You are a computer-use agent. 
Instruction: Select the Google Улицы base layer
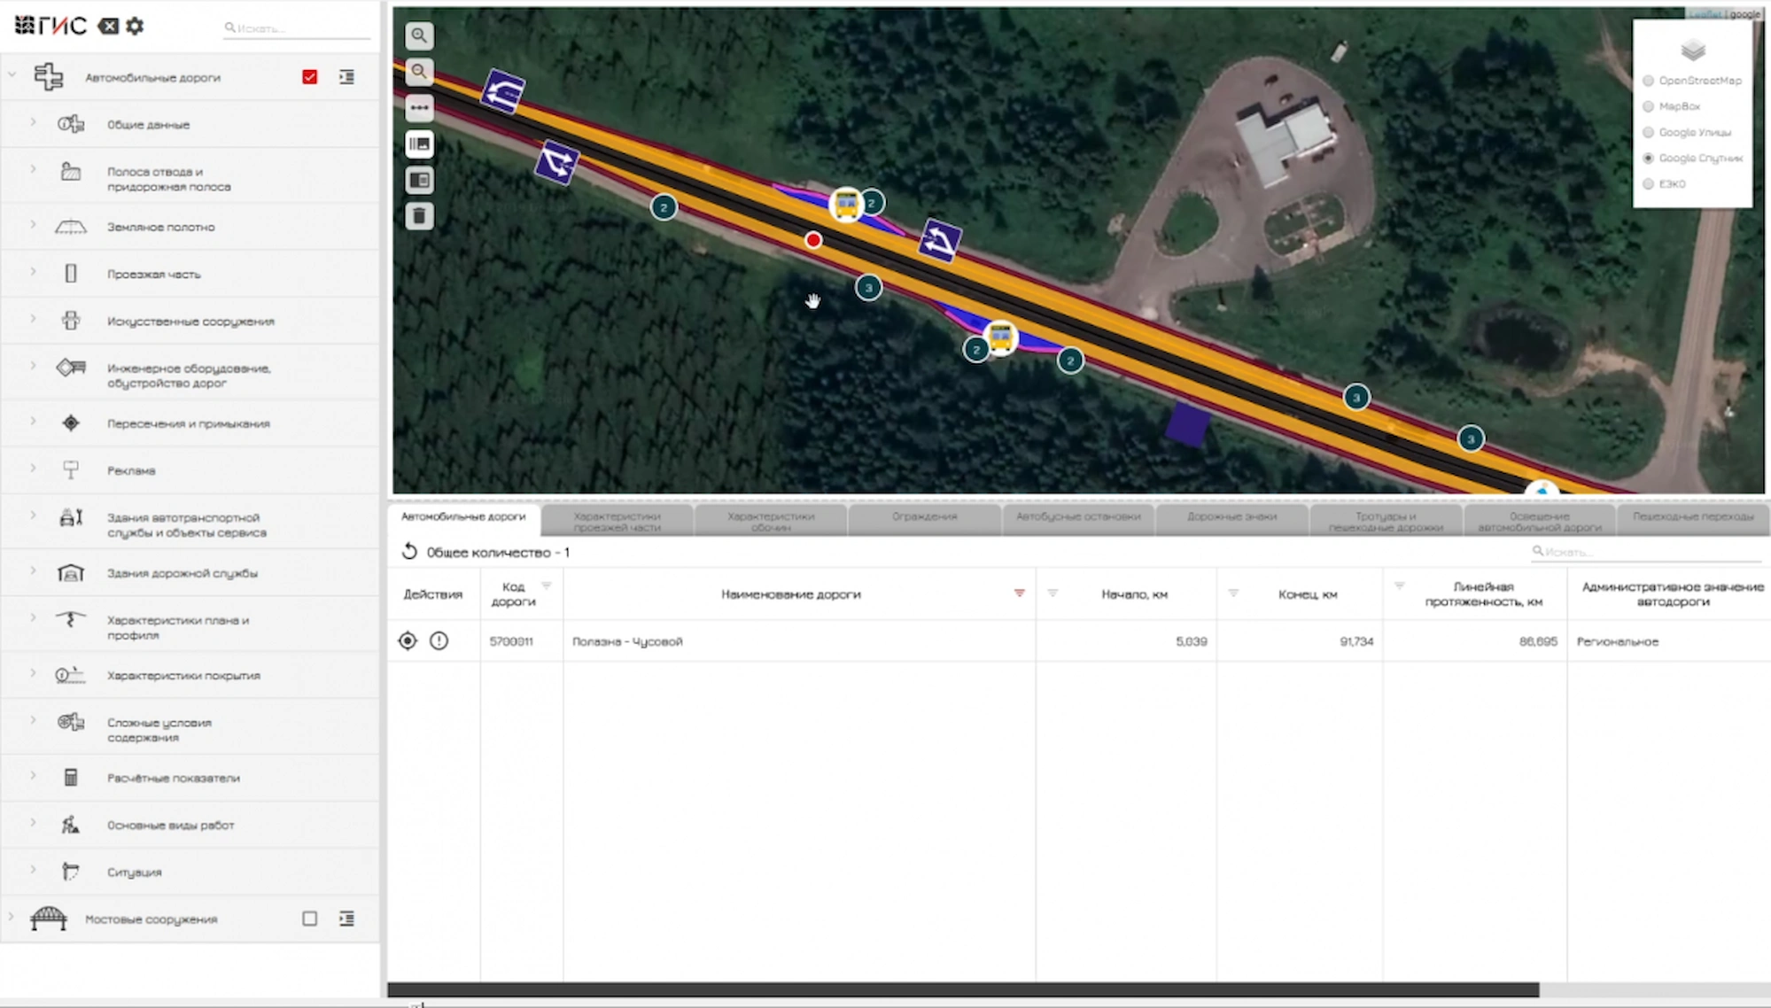coord(1648,132)
